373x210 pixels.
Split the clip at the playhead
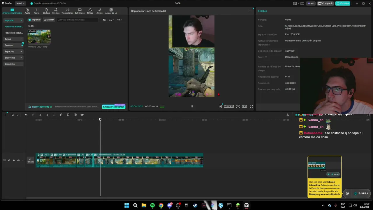[40, 115]
